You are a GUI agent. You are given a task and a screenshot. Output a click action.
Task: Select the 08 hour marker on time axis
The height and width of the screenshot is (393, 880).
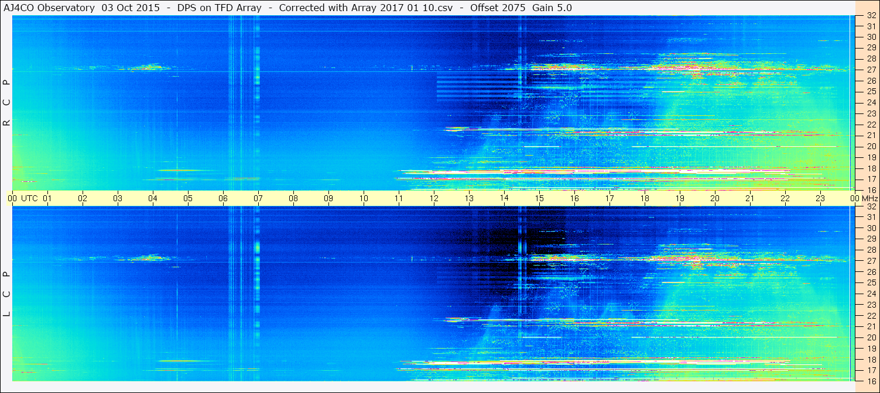[293, 198]
